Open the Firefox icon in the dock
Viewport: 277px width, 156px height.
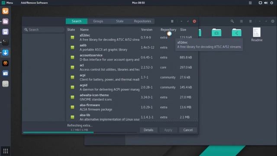click(5, 11)
